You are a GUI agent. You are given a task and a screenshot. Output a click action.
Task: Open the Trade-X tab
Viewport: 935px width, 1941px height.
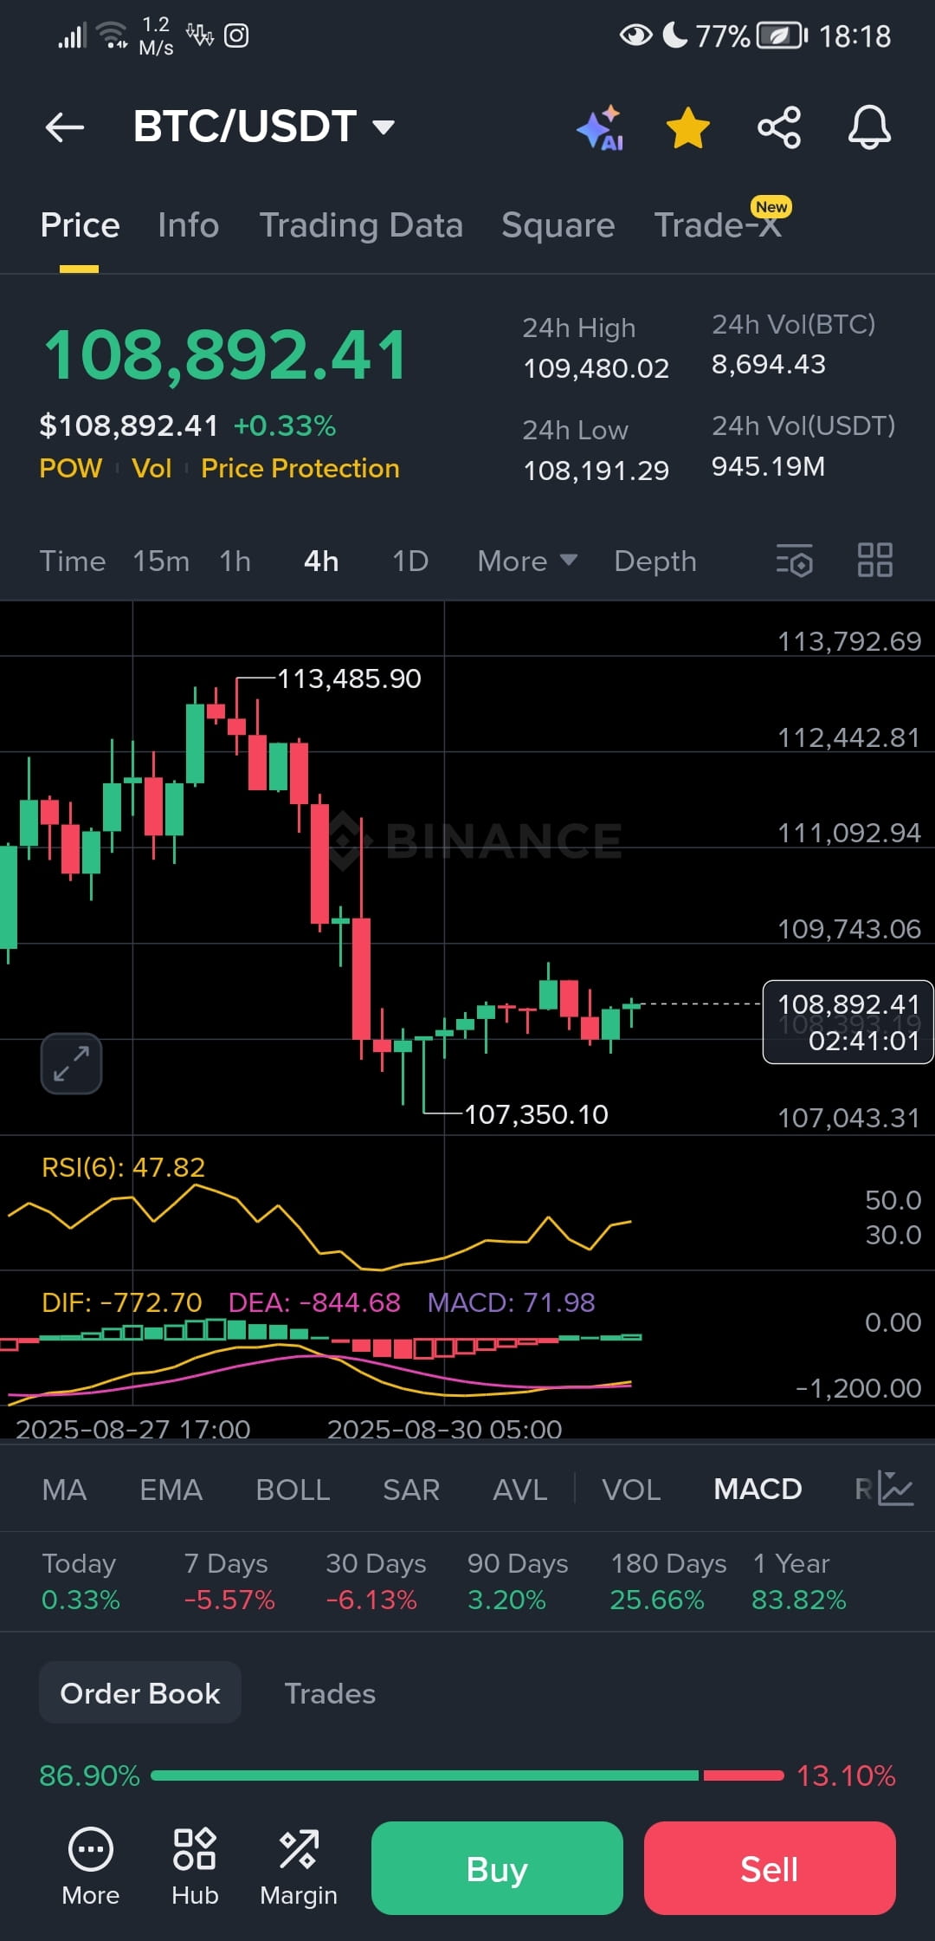tap(718, 225)
